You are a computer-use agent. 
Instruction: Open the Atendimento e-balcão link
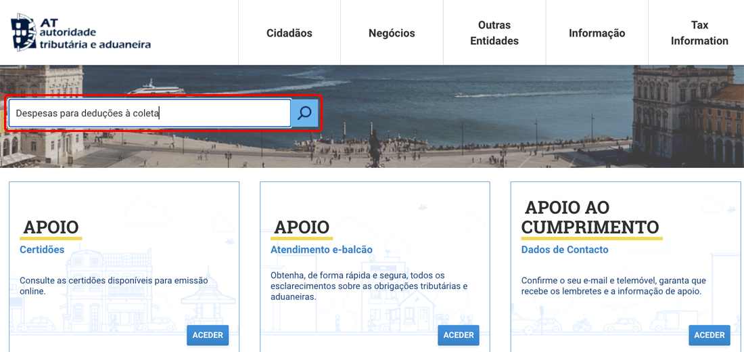[322, 249]
